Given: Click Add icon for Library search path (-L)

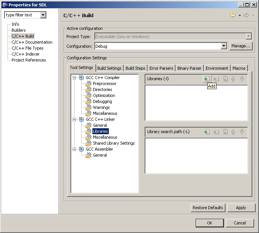Looking at the screenshot, I should pyautogui.click(x=207, y=132).
